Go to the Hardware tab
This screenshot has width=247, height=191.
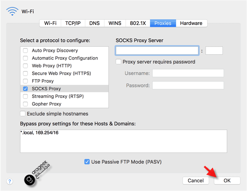coord(191,23)
